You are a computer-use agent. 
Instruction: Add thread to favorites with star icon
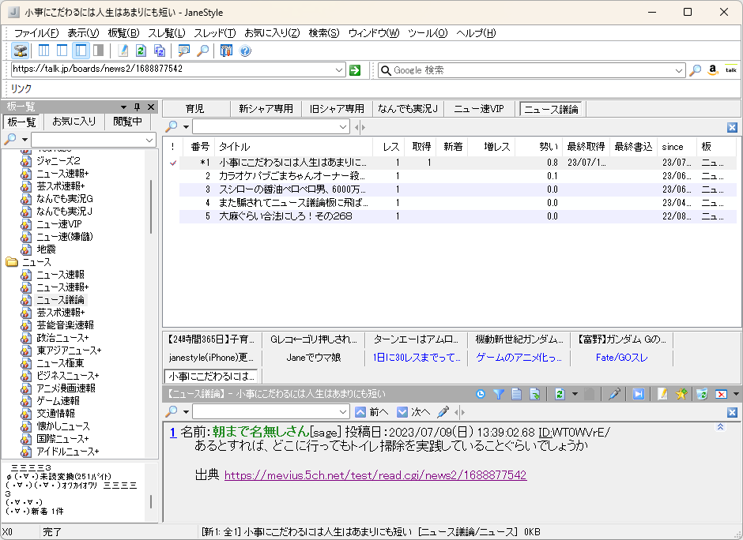point(681,394)
